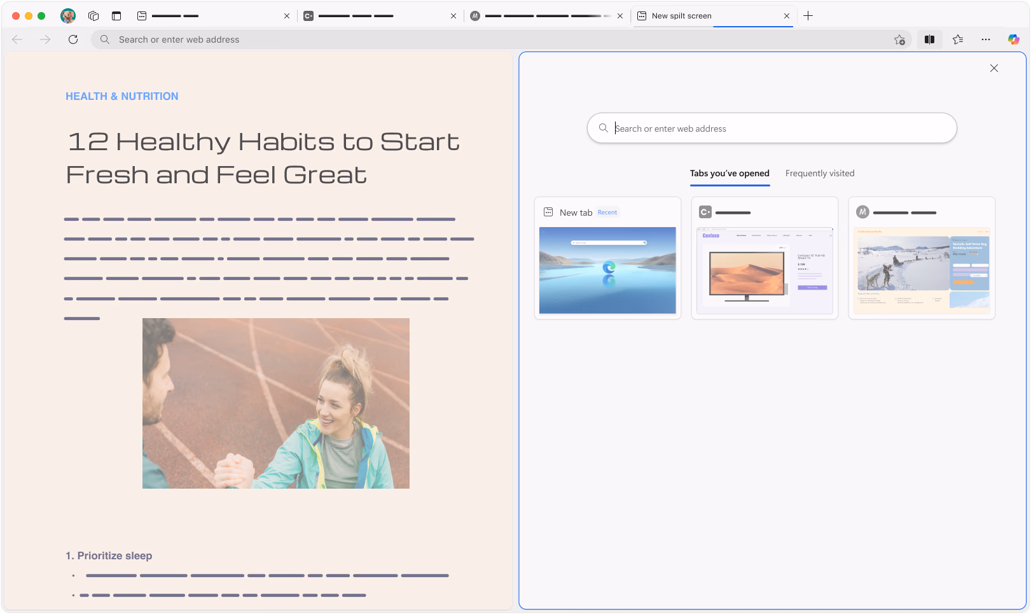1031x614 pixels.
Task: Add this page to favorites star
Action: pyautogui.click(x=899, y=39)
